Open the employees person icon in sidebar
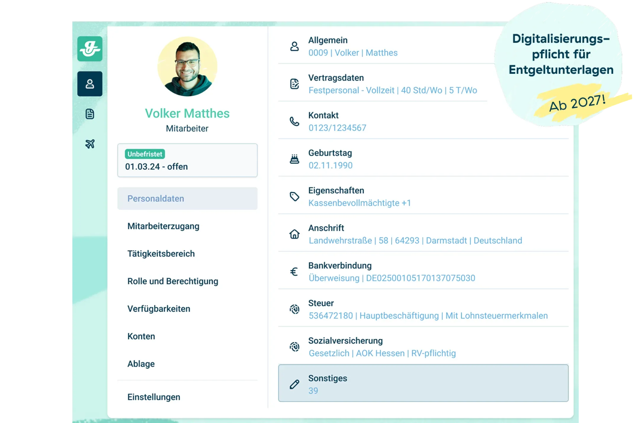This screenshot has height=423, width=637. 90,84
